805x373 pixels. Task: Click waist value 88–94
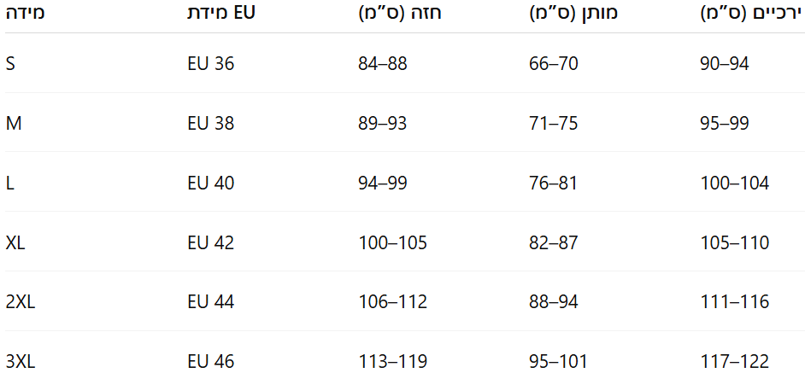pos(554,302)
